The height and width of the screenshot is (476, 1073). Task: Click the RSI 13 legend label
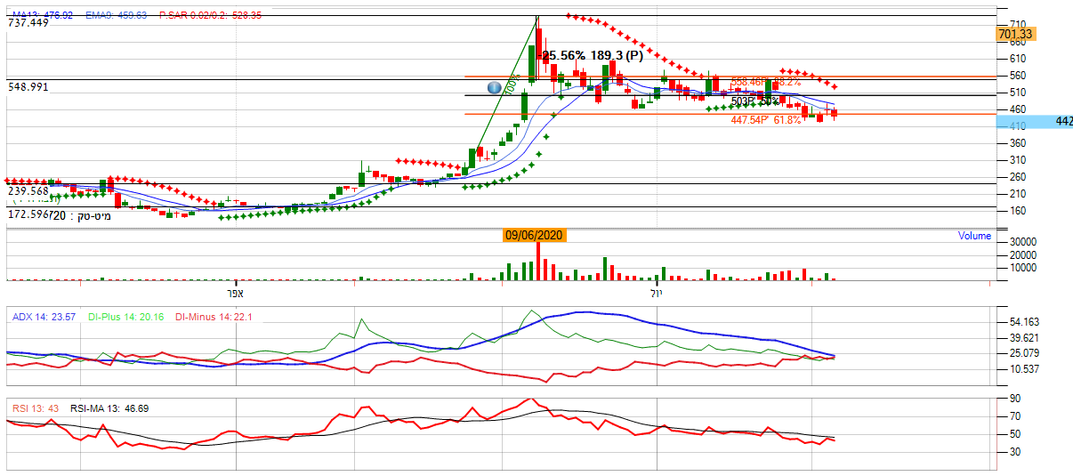pyautogui.click(x=35, y=408)
